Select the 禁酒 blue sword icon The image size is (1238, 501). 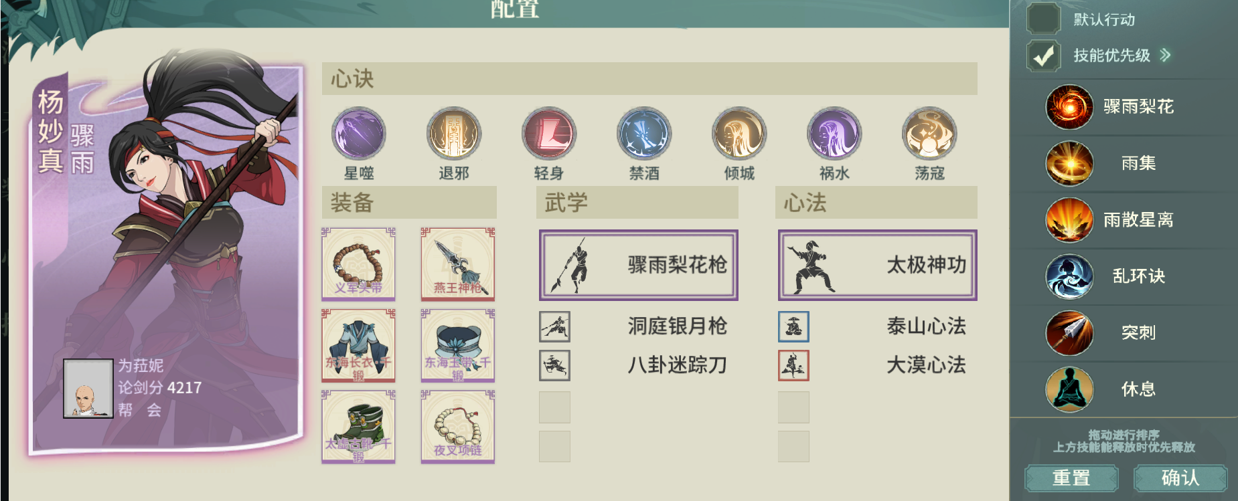click(644, 134)
